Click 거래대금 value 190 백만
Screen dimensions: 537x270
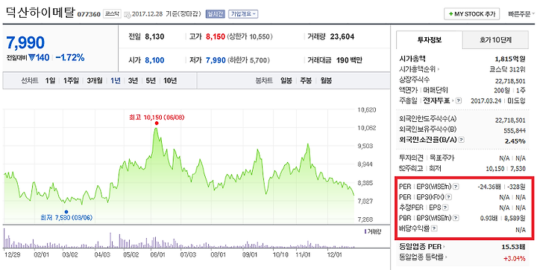click(x=349, y=60)
